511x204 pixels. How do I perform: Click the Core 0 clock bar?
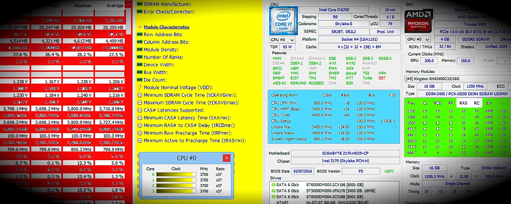click(176, 174)
